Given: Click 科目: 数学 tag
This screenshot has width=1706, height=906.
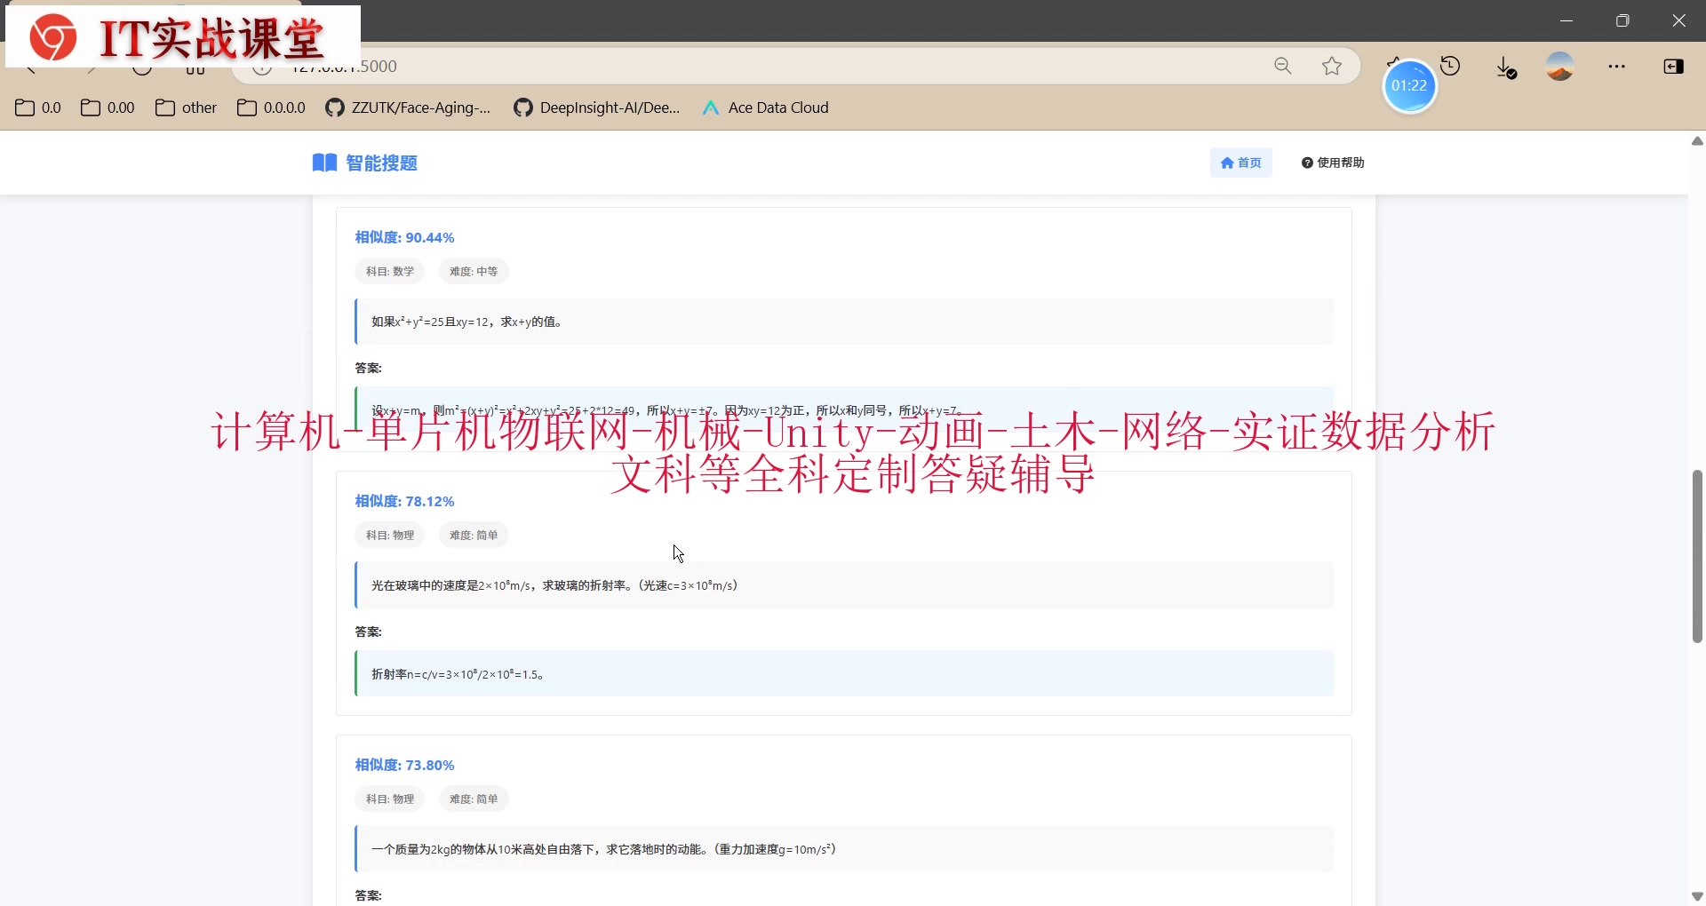Looking at the screenshot, I should [x=390, y=271].
